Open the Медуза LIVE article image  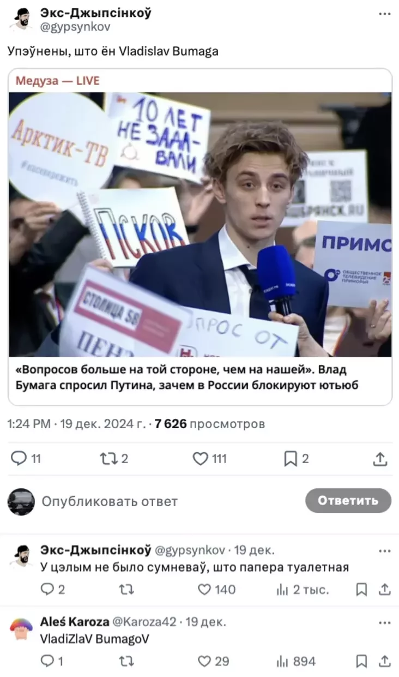200,224
